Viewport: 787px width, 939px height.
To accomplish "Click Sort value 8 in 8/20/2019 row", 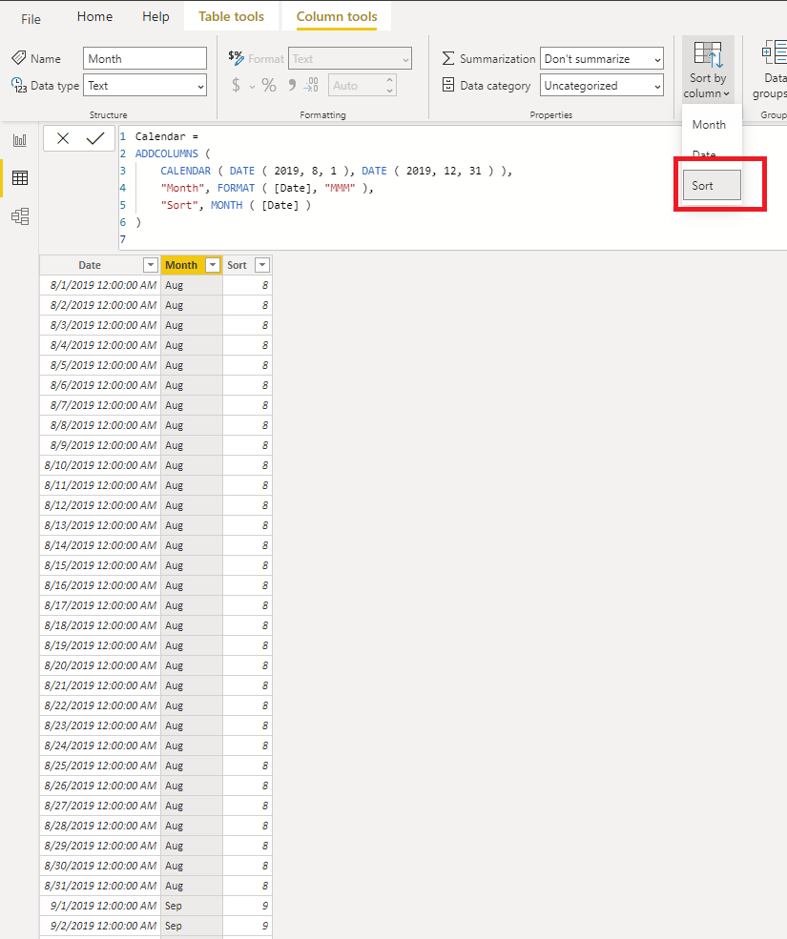I will (x=247, y=665).
